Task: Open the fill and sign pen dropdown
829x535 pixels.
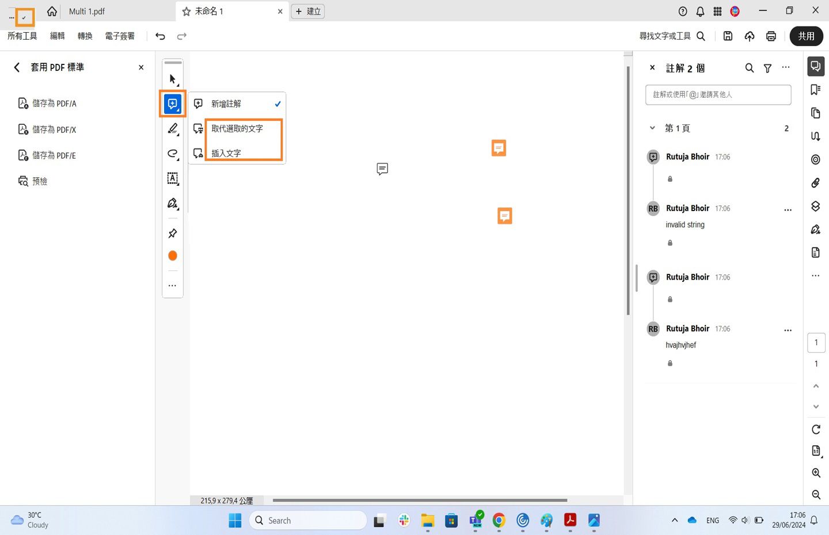Action: pos(173,203)
